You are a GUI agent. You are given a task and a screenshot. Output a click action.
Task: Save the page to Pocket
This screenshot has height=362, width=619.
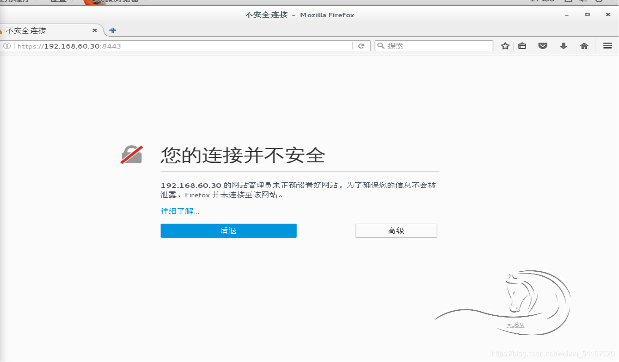pos(543,46)
